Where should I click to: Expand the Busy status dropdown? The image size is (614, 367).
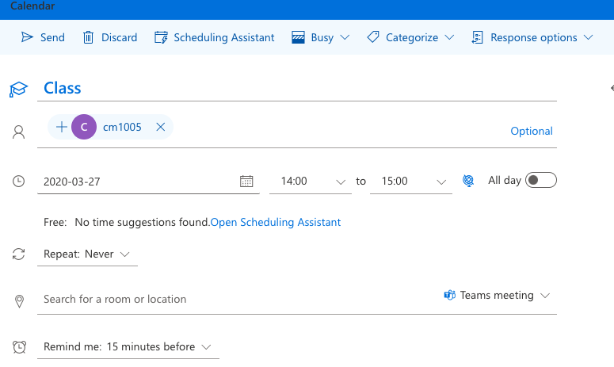click(321, 37)
